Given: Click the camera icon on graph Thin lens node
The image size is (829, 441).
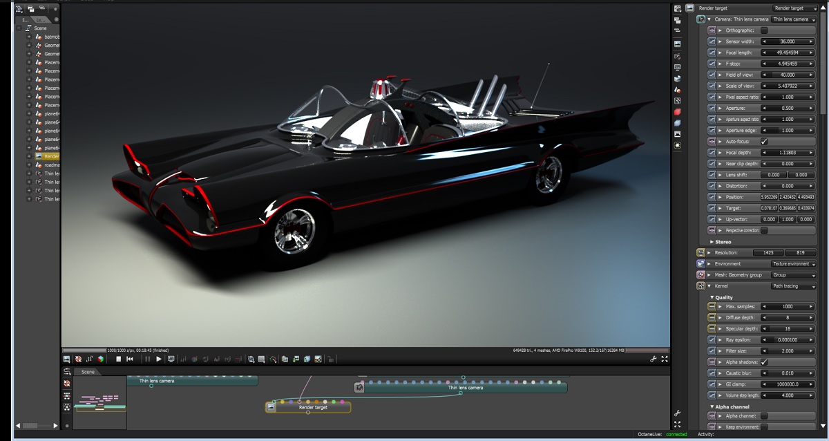Looking at the screenshot, I should 359,388.
